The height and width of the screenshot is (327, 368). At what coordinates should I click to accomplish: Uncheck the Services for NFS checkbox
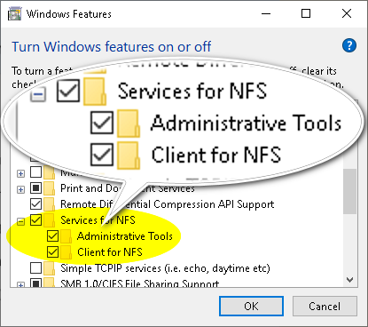click(x=35, y=220)
